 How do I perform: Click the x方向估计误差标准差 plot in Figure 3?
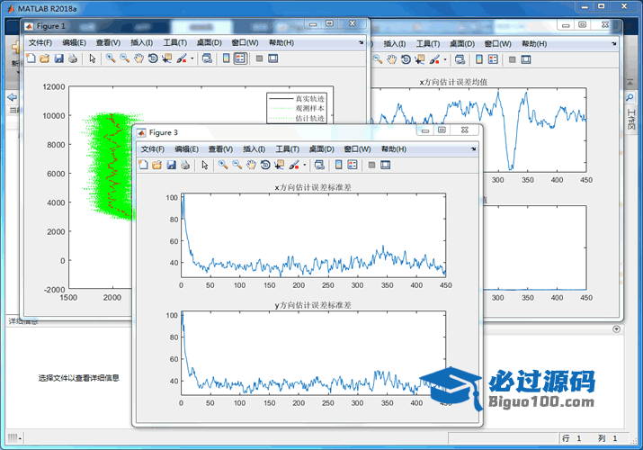[x=313, y=235]
